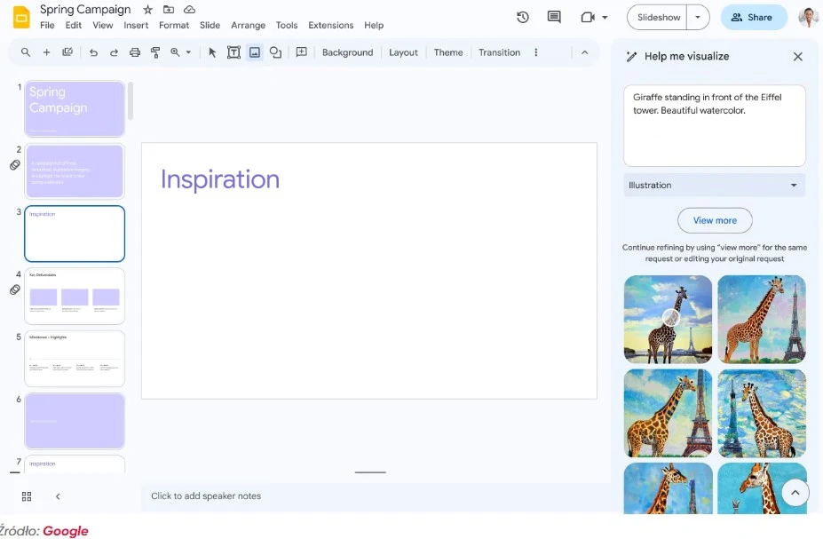
Task: Open the Extensions menu
Action: pos(330,26)
